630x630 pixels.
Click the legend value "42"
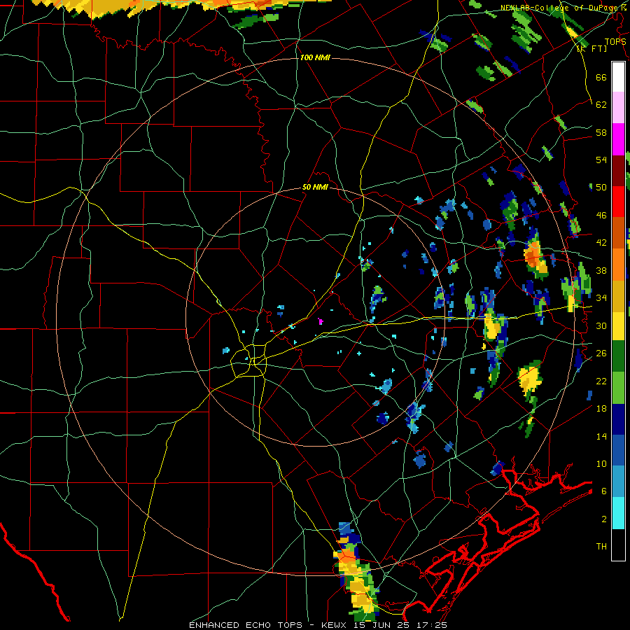click(x=601, y=243)
